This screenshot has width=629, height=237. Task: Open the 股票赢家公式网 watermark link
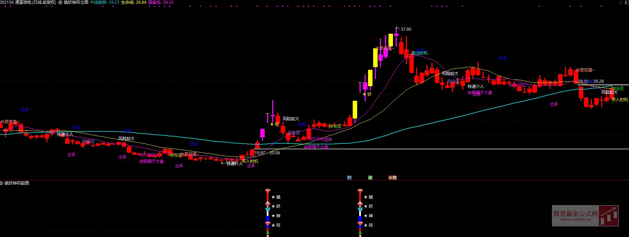click(585, 216)
